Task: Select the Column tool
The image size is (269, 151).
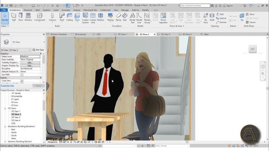Action: point(52,17)
